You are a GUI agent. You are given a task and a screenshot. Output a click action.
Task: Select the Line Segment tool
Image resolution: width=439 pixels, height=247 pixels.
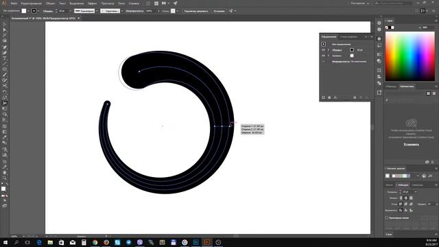point(5,64)
